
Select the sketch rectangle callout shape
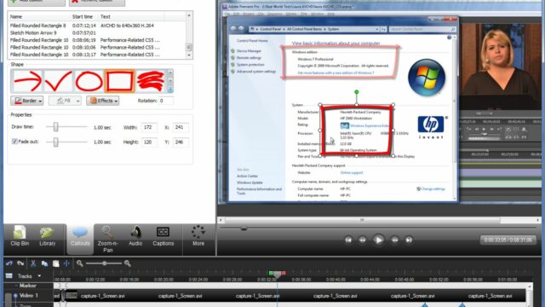click(x=119, y=82)
